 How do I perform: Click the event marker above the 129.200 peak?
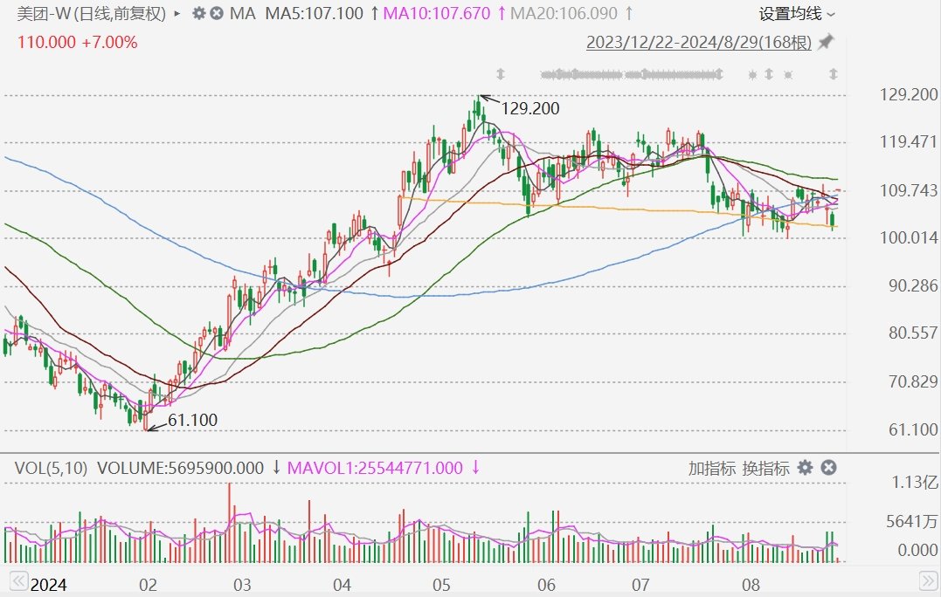pyautogui.click(x=501, y=74)
